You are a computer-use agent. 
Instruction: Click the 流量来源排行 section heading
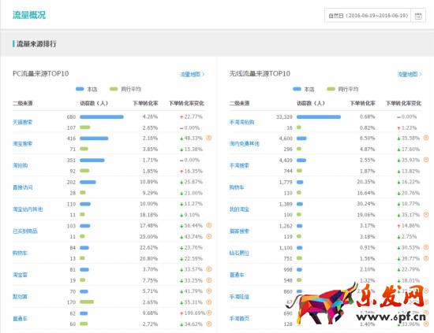click(36, 43)
